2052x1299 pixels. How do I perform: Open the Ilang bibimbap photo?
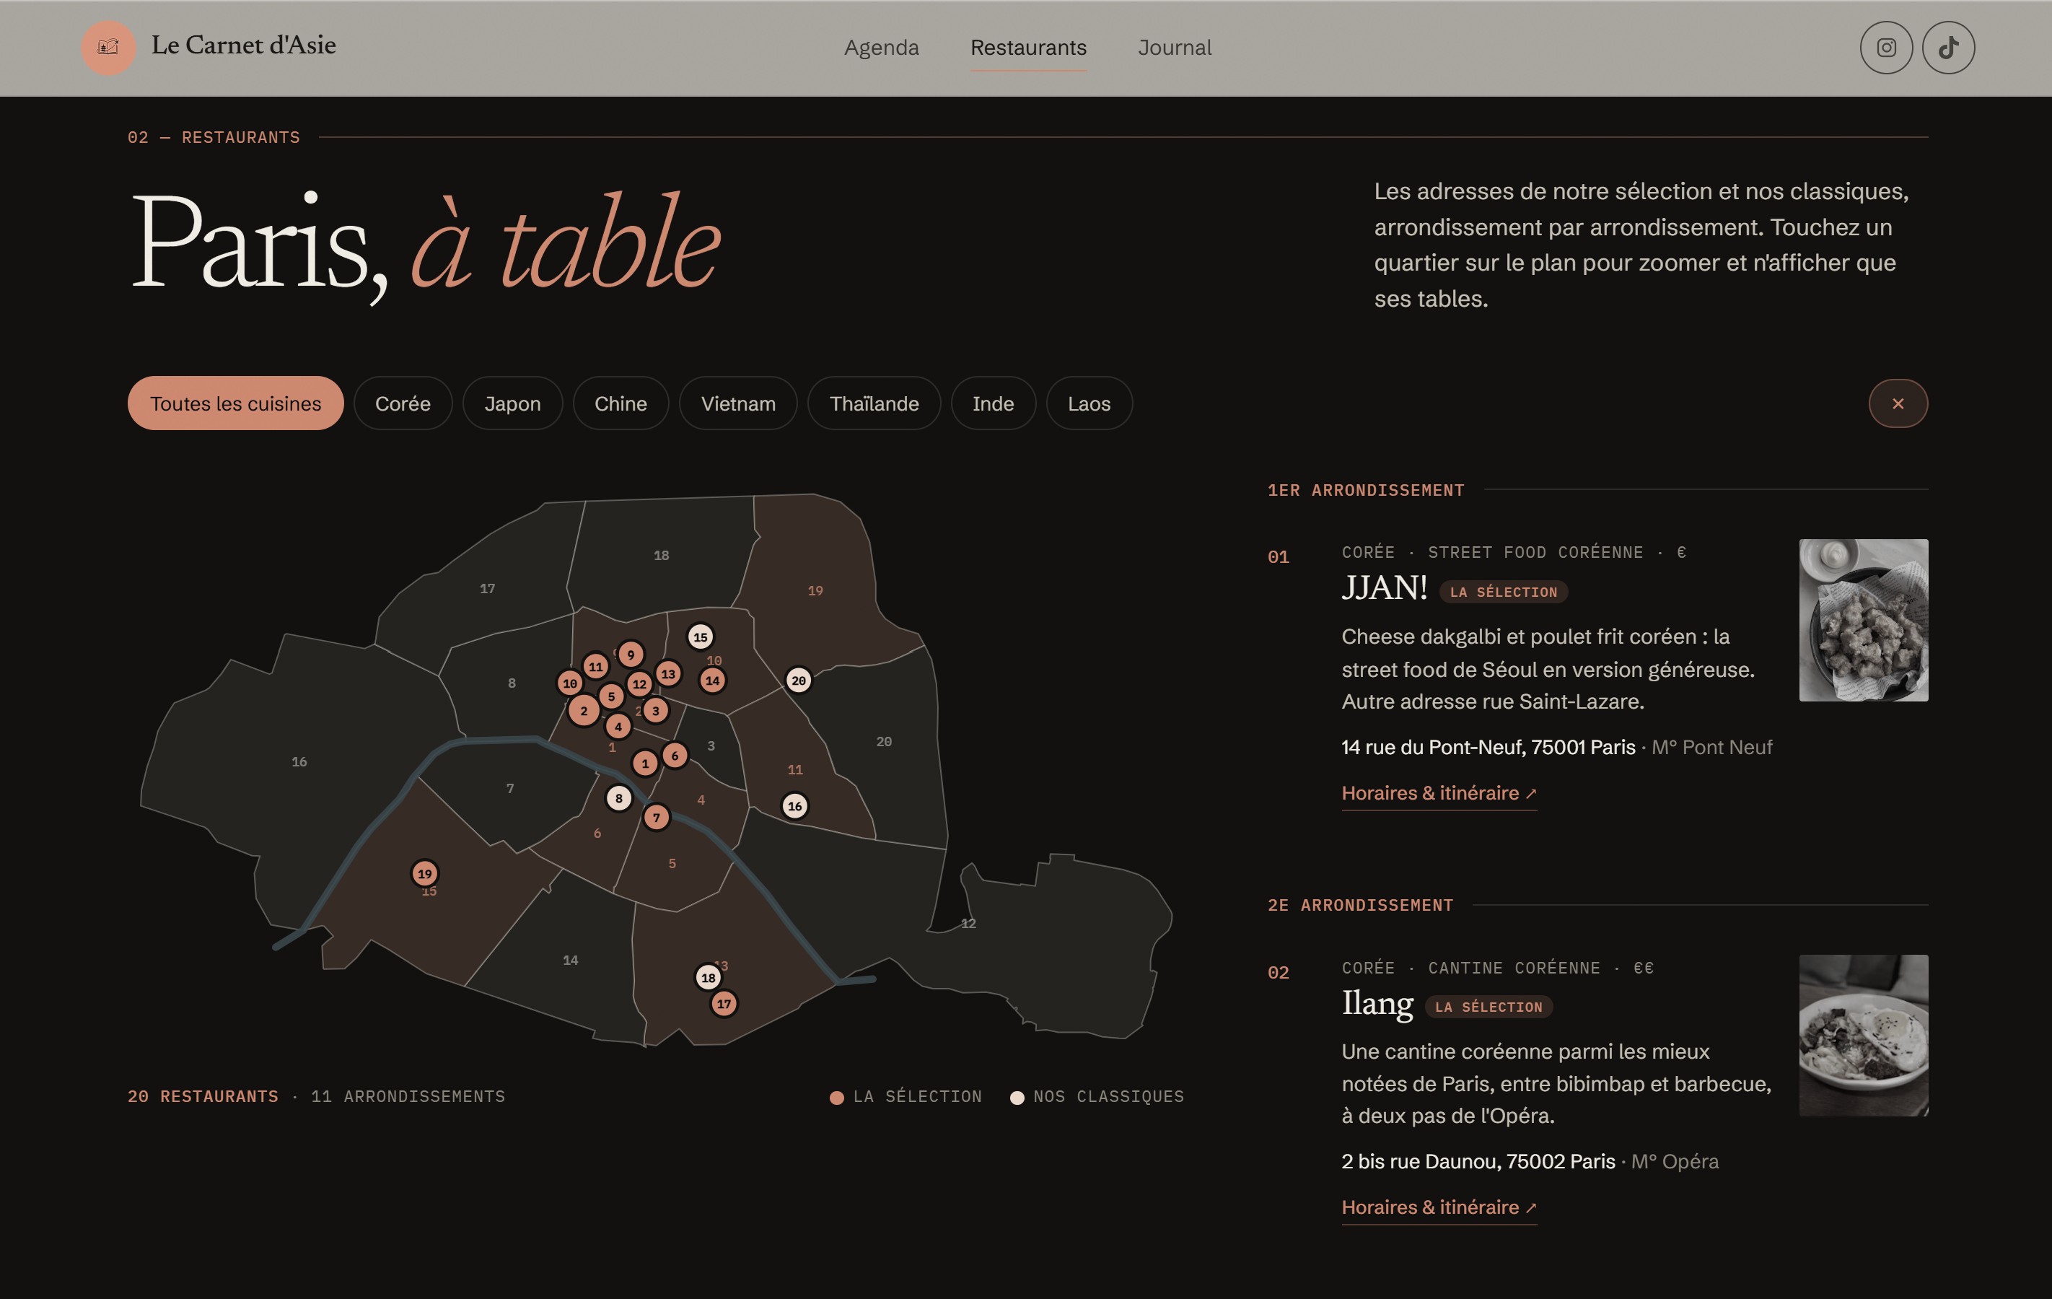point(1864,1036)
